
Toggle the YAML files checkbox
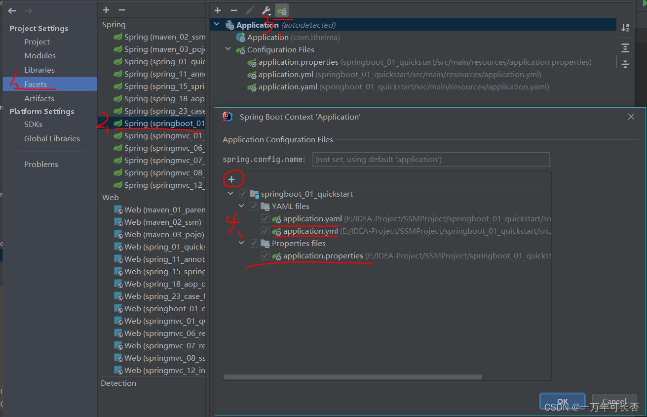tap(254, 207)
